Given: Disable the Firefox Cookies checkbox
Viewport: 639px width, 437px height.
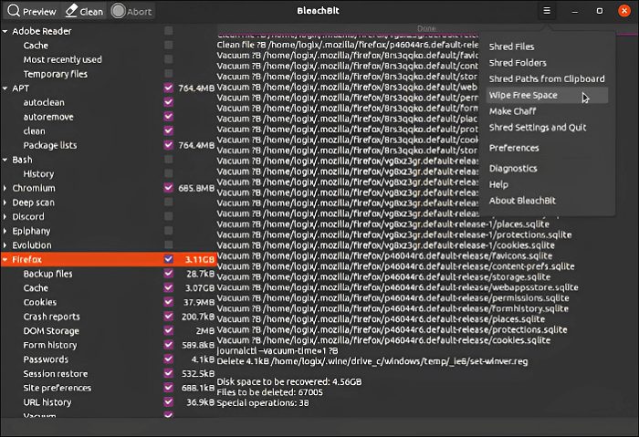Looking at the screenshot, I should (168, 302).
